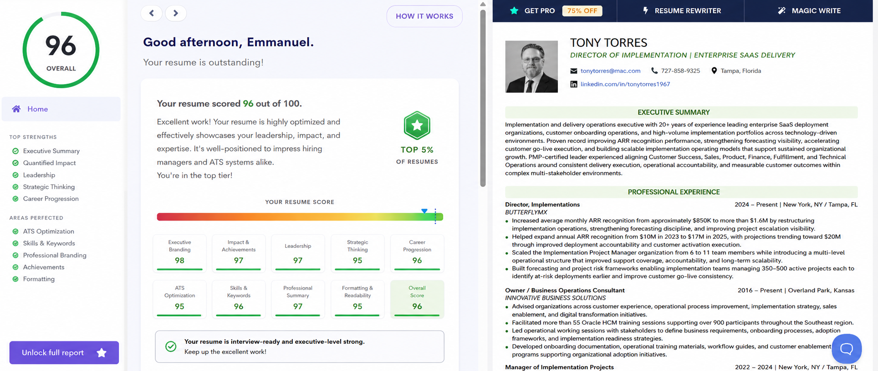Click the envelope email icon
878x371 pixels.
coord(574,71)
